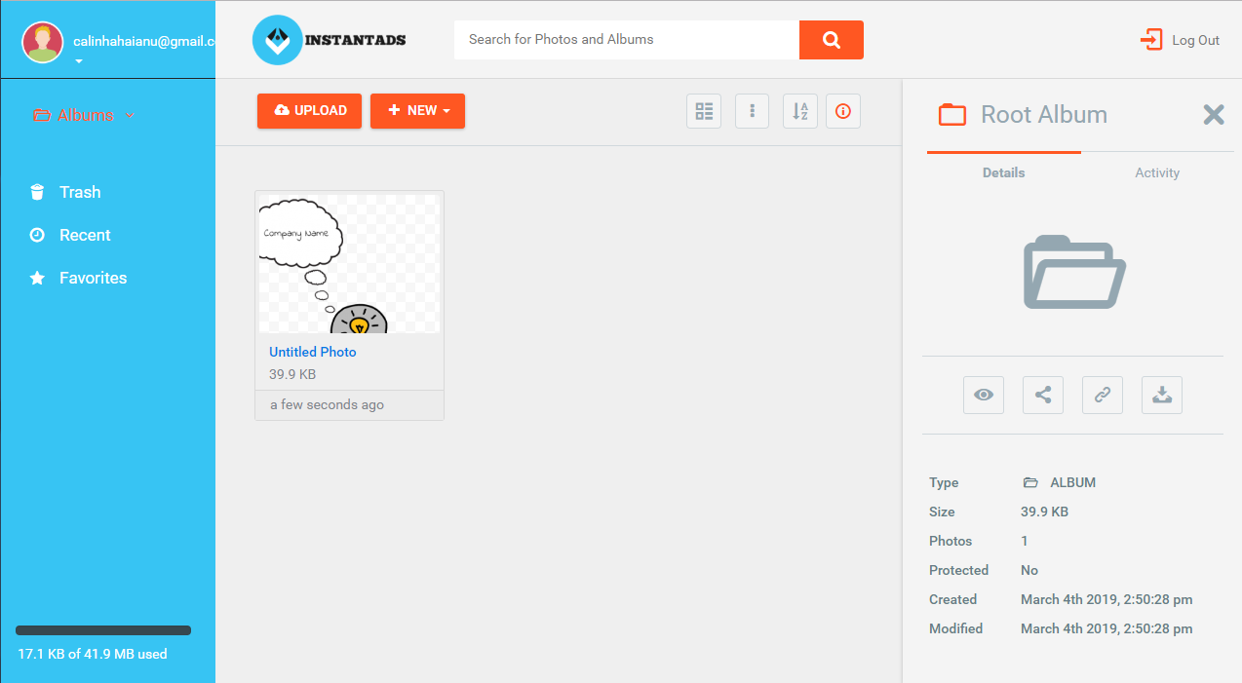Click the storage usage progress bar
The height and width of the screenshot is (683, 1242).
(103, 630)
